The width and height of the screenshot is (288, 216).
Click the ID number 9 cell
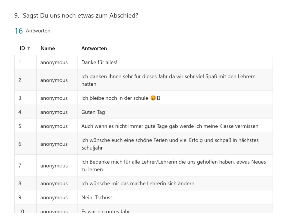click(20, 198)
